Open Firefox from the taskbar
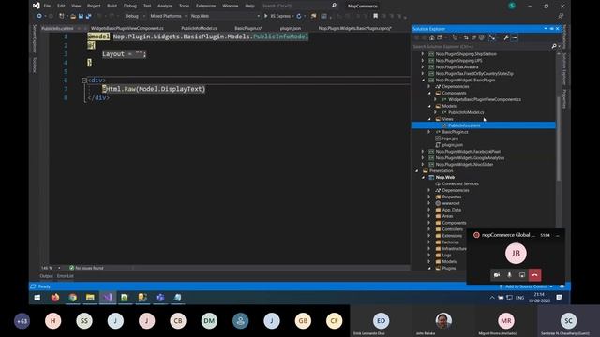Image resolution: width=600 pixels, height=337 pixels. (x=55, y=298)
